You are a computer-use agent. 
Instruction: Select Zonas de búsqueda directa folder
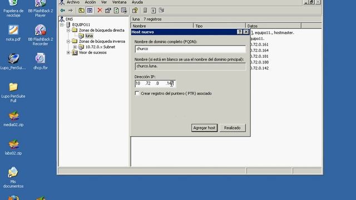pos(101,30)
